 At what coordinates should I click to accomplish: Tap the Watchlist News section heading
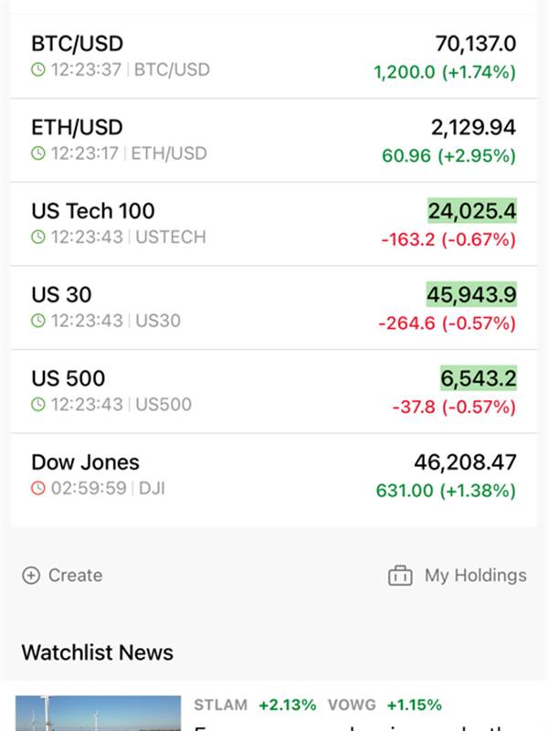pyautogui.click(x=97, y=652)
